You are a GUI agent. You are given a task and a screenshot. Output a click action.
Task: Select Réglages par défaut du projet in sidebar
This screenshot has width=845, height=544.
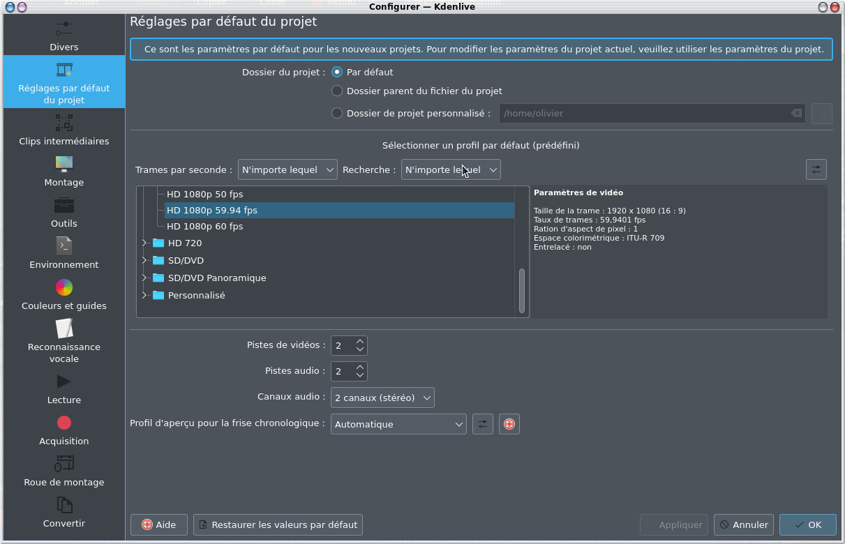tap(64, 82)
